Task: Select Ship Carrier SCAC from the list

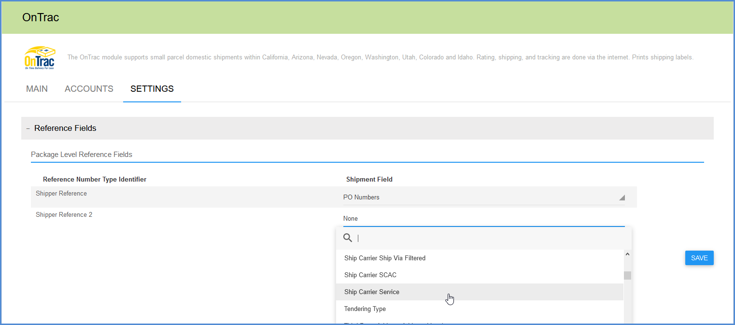Action: [x=370, y=275]
